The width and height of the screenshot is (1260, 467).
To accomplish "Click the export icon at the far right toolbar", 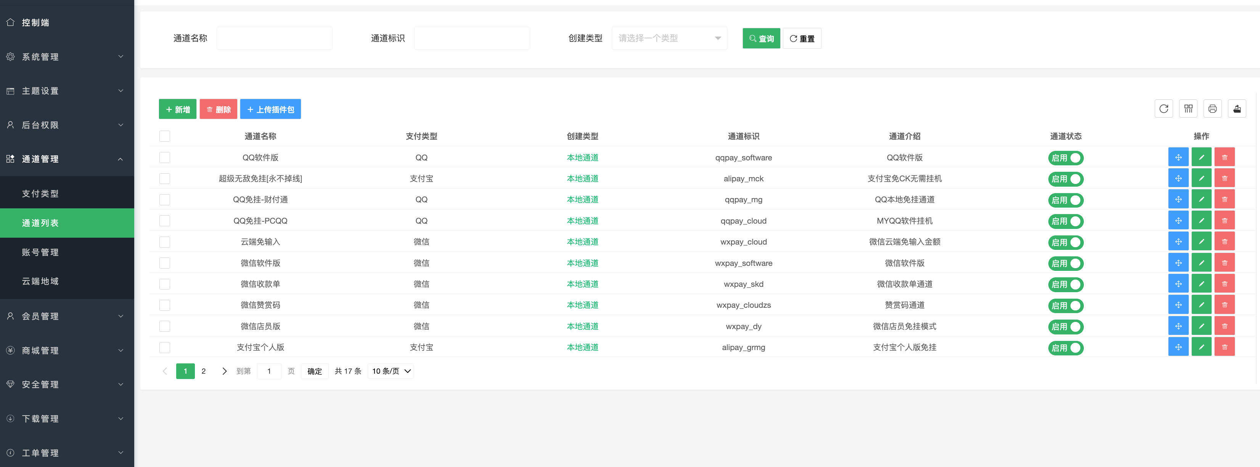I will (x=1237, y=109).
